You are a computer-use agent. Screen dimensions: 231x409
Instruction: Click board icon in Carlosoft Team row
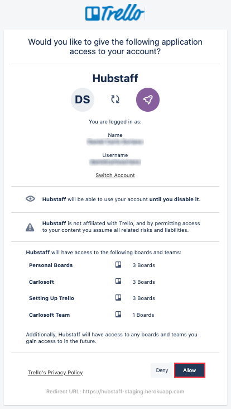[118, 315]
